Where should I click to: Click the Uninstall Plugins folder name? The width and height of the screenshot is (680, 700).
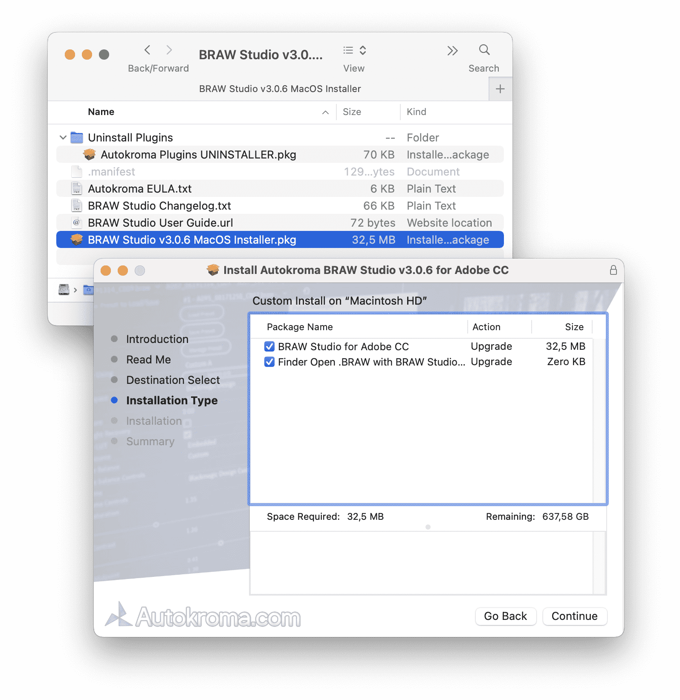coord(130,137)
